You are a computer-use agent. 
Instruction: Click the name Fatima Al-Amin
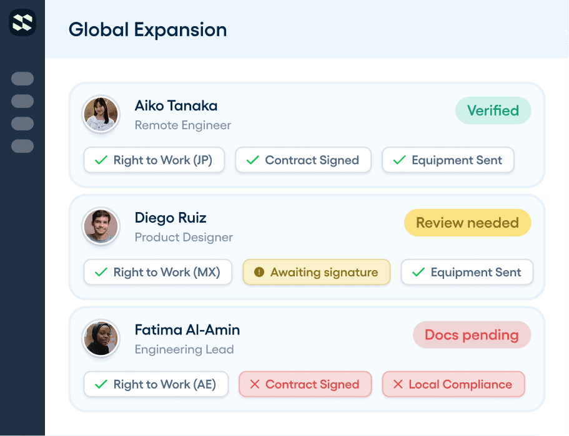187,330
